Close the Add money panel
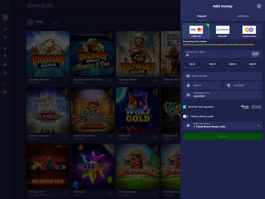Screen dimensions: 265x199 (259, 6)
